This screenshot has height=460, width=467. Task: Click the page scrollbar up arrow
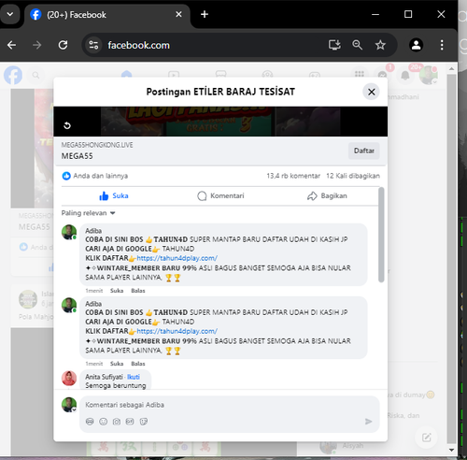tap(451, 68)
